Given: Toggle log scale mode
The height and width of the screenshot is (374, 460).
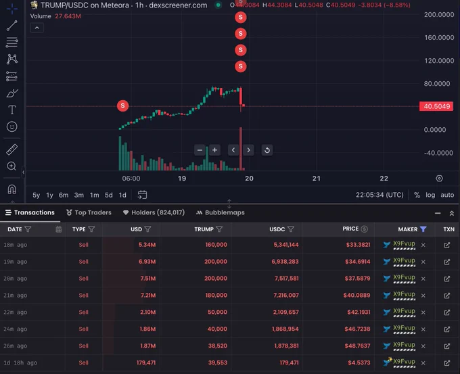Looking at the screenshot, I should click(x=430, y=195).
